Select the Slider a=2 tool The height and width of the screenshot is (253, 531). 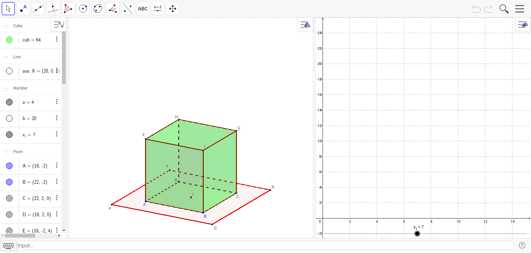click(158, 9)
